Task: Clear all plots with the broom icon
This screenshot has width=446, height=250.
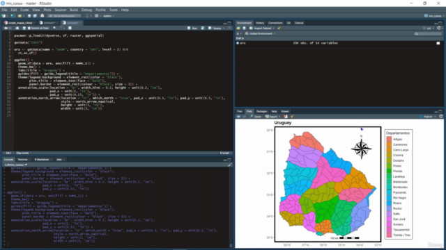Action: 292,117
